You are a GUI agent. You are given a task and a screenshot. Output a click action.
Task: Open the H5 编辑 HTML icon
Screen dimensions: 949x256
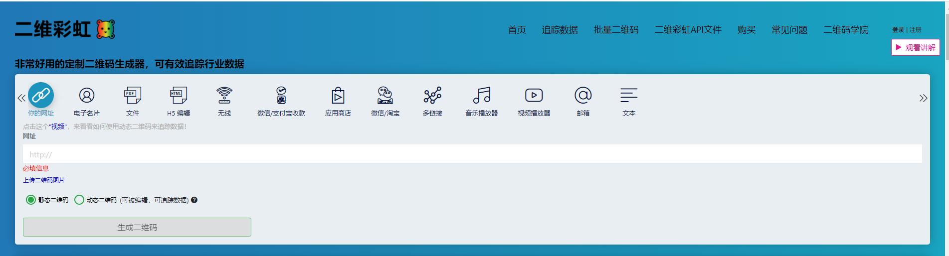179,95
